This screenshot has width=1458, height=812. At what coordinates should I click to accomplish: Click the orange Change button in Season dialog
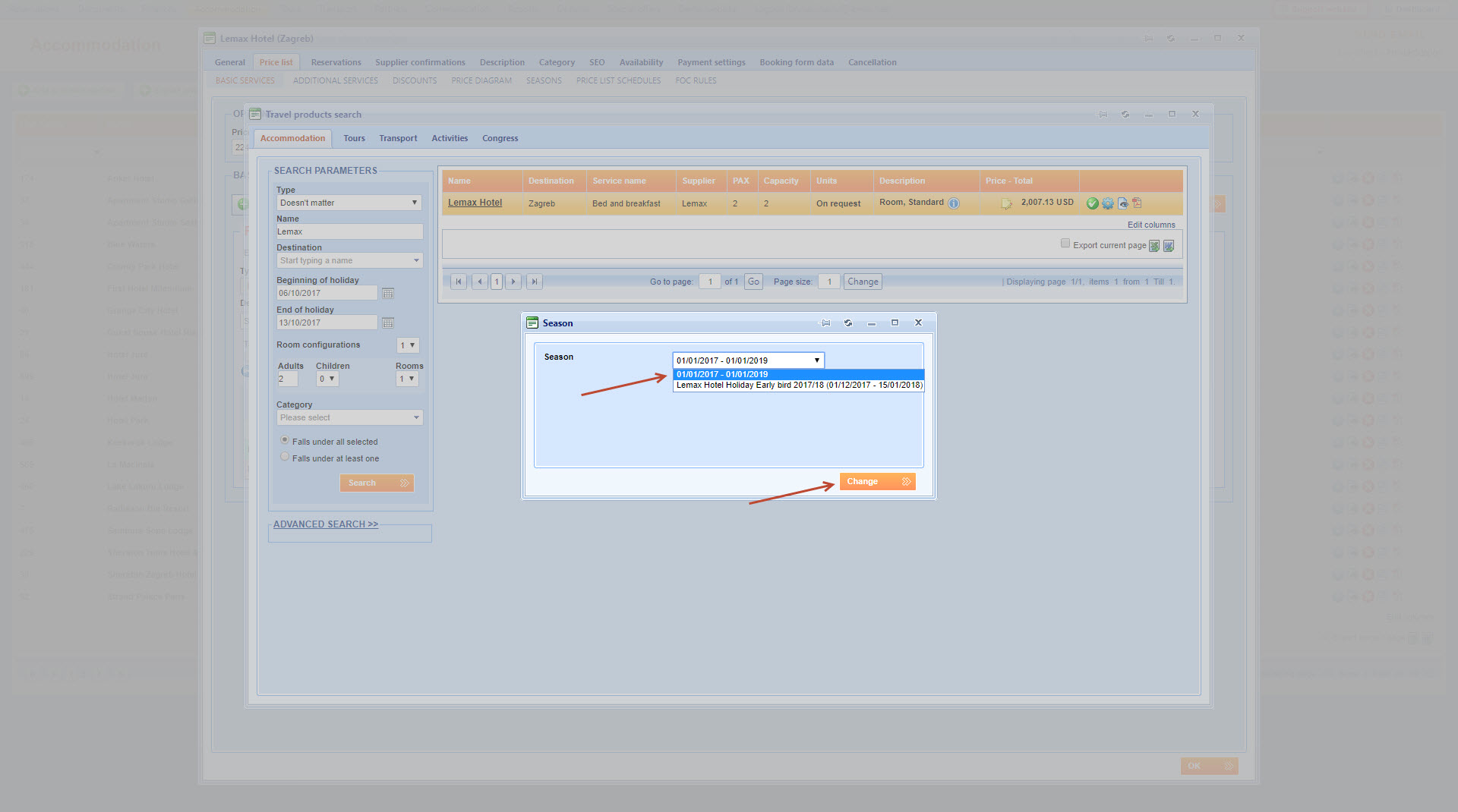pos(877,481)
